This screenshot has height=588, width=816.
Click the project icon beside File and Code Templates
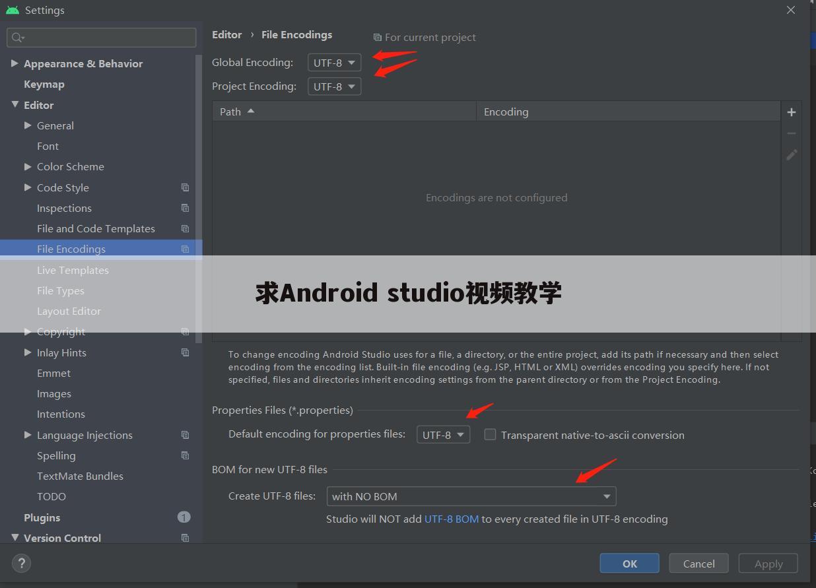point(185,228)
